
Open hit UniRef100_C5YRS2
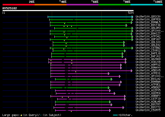[148, 51]
